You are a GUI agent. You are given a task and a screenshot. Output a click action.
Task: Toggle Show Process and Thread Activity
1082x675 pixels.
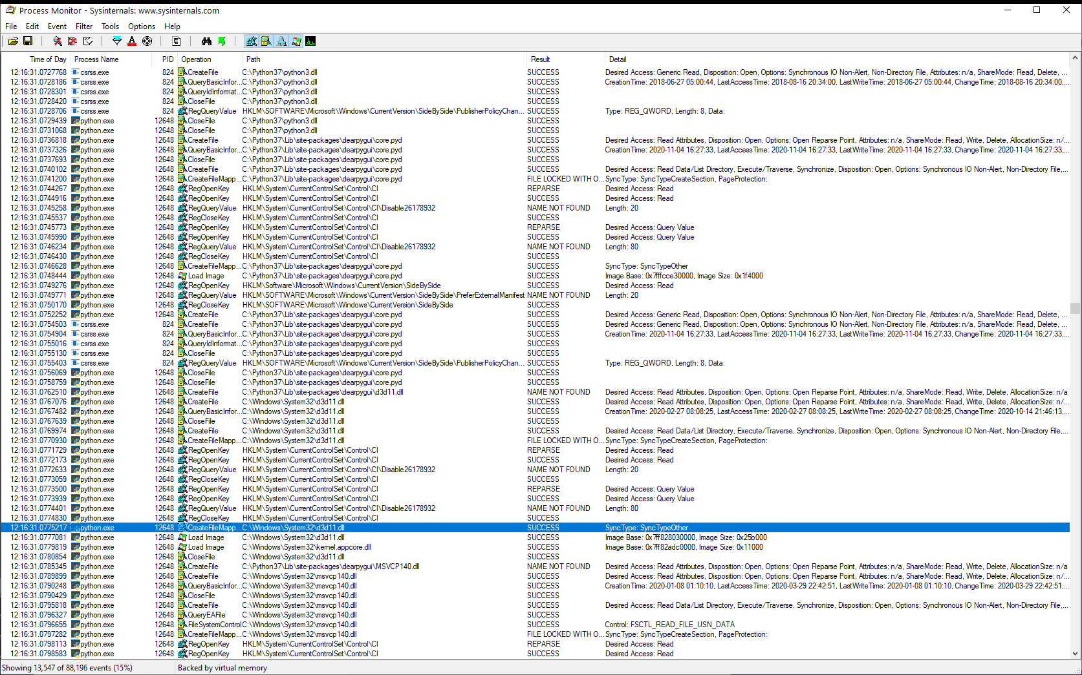(x=297, y=41)
